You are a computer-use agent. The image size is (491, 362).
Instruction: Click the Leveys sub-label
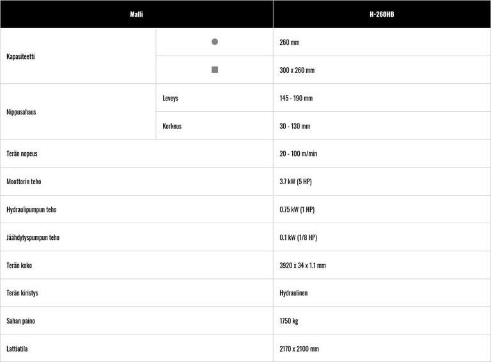point(171,98)
